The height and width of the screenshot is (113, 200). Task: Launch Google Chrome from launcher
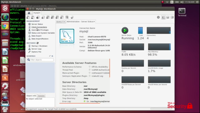click(5, 26)
